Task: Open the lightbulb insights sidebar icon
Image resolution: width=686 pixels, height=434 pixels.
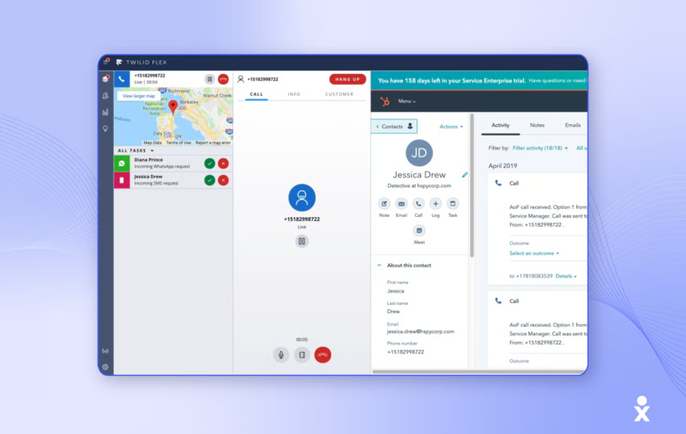Action: (x=106, y=128)
